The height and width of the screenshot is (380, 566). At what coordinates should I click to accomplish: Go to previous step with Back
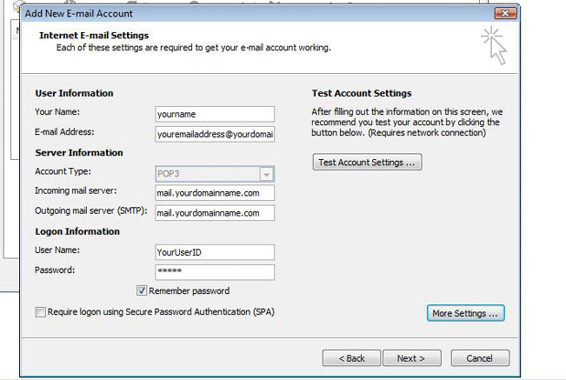(351, 358)
